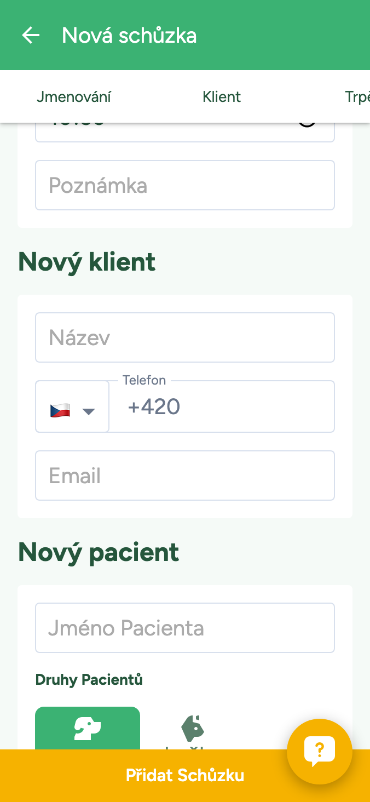Click the Telefon number input
The width and height of the screenshot is (370, 802).
[x=222, y=407]
